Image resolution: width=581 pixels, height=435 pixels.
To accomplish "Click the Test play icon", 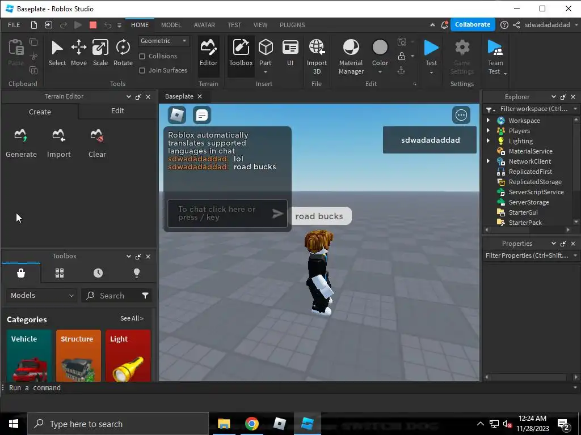I will tap(431, 48).
